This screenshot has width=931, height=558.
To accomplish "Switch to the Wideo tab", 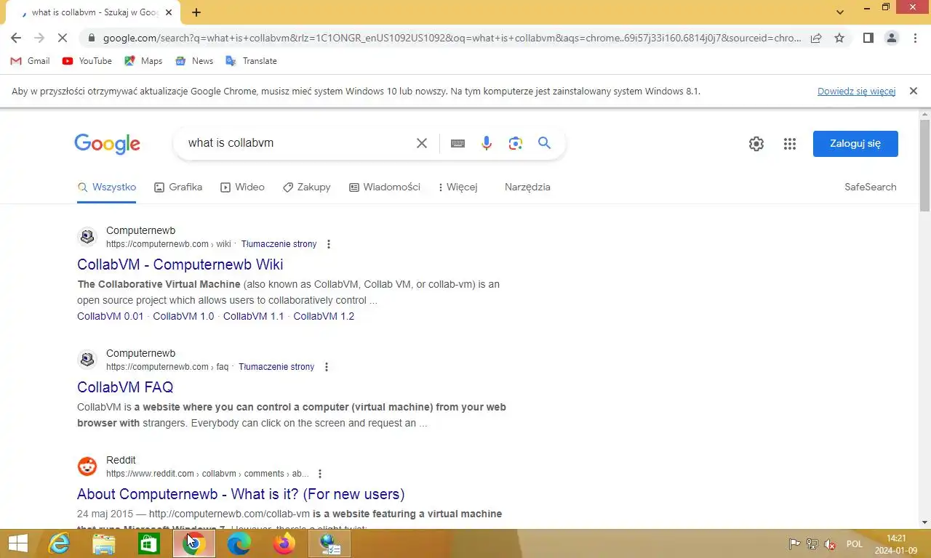I will 242,187.
